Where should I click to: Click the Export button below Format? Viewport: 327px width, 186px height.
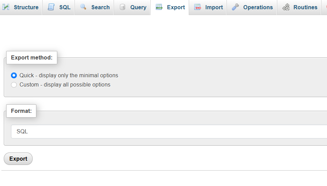tap(18, 159)
